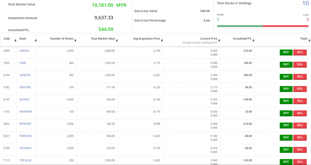
Task: Sell the KEYASIC position
Action: pos(300,101)
